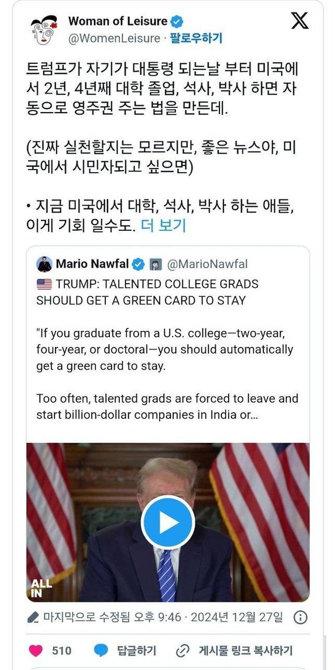Click the verified badge beside Woman of Leisure
Viewport: 335px width, 670px height.
(177, 21)
